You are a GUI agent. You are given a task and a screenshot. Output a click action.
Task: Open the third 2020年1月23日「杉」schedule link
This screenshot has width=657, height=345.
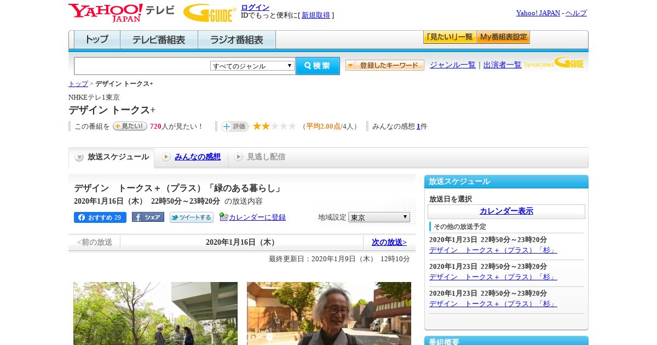point(493,304)
